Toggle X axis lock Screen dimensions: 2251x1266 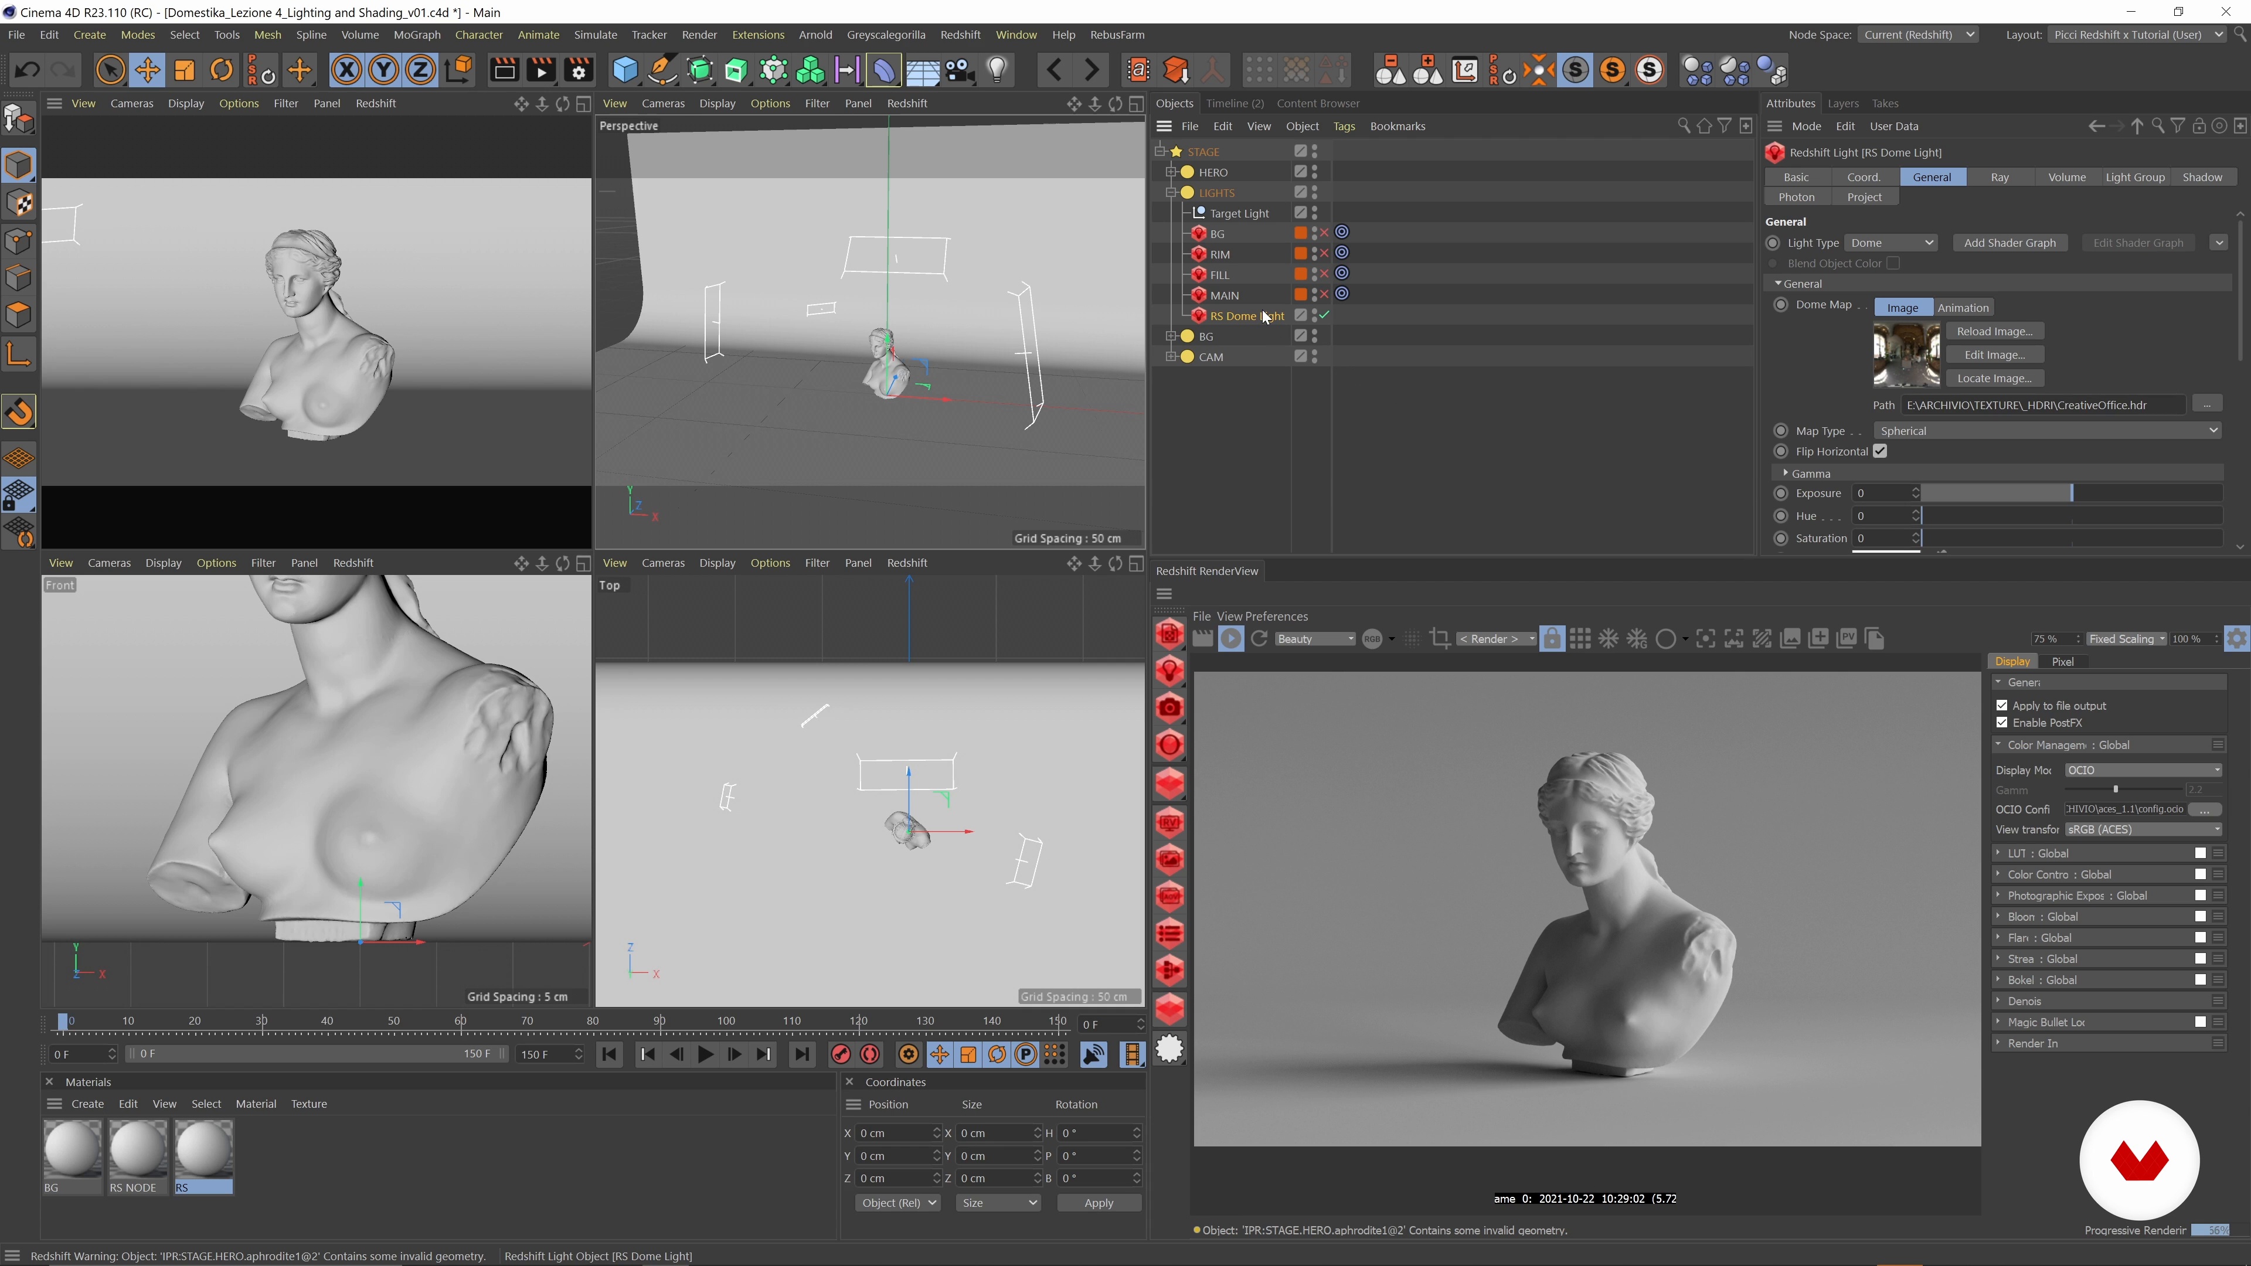click(347, 70)
